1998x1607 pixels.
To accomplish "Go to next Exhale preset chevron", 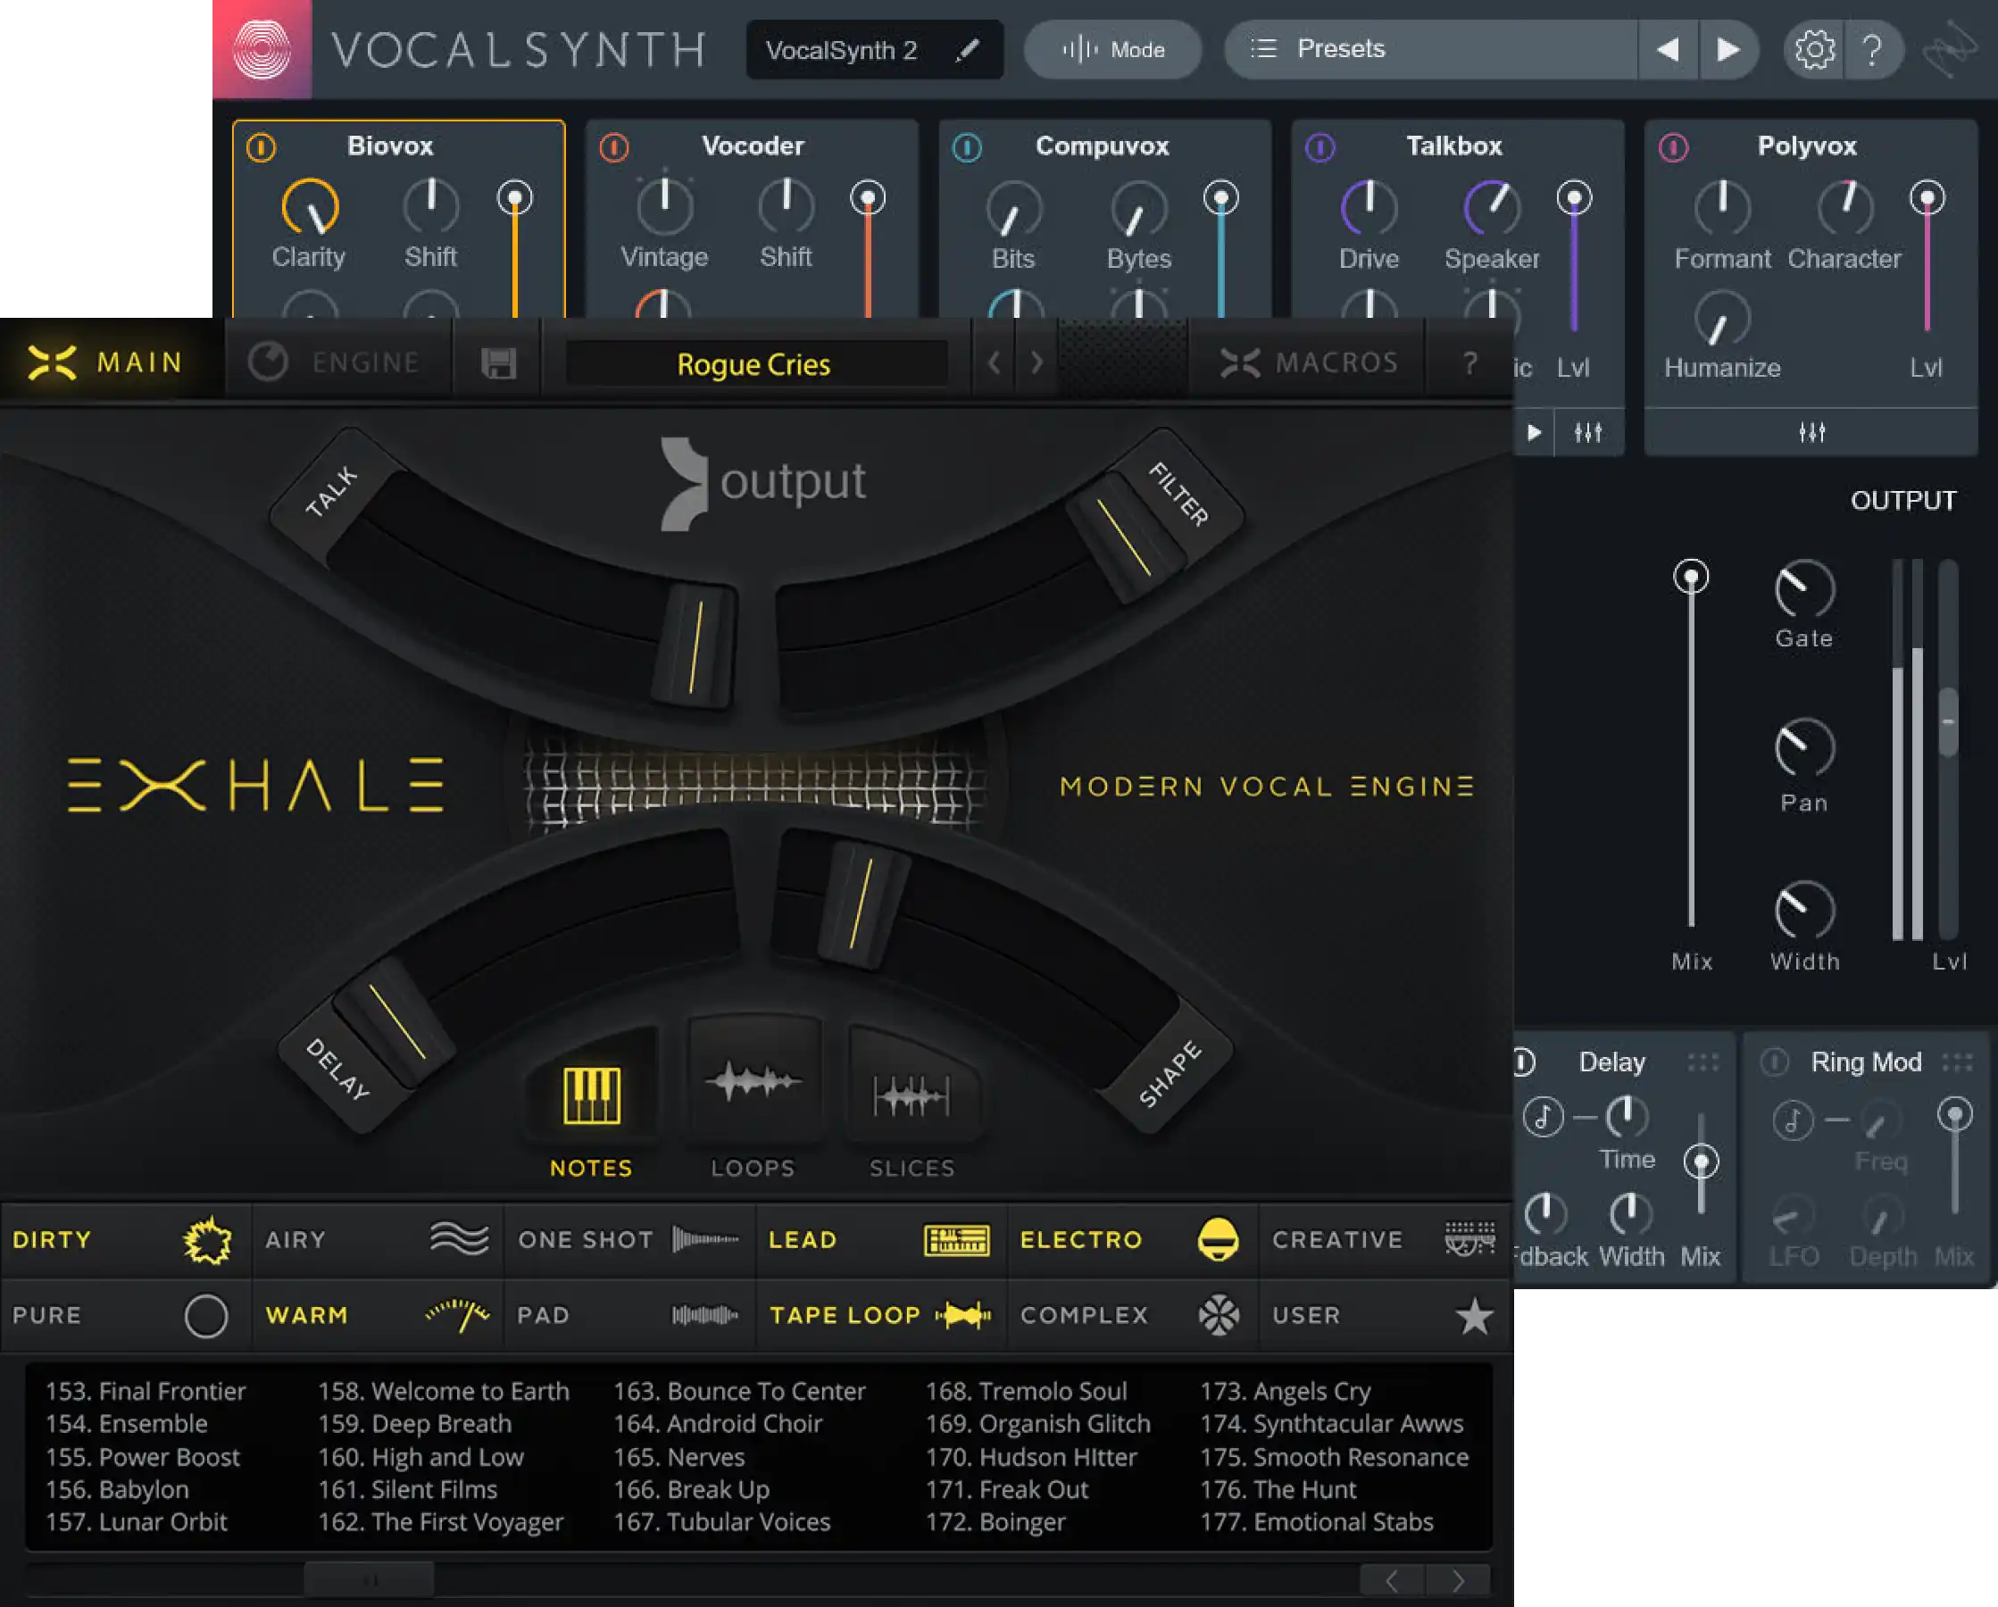I will 1037,362.
